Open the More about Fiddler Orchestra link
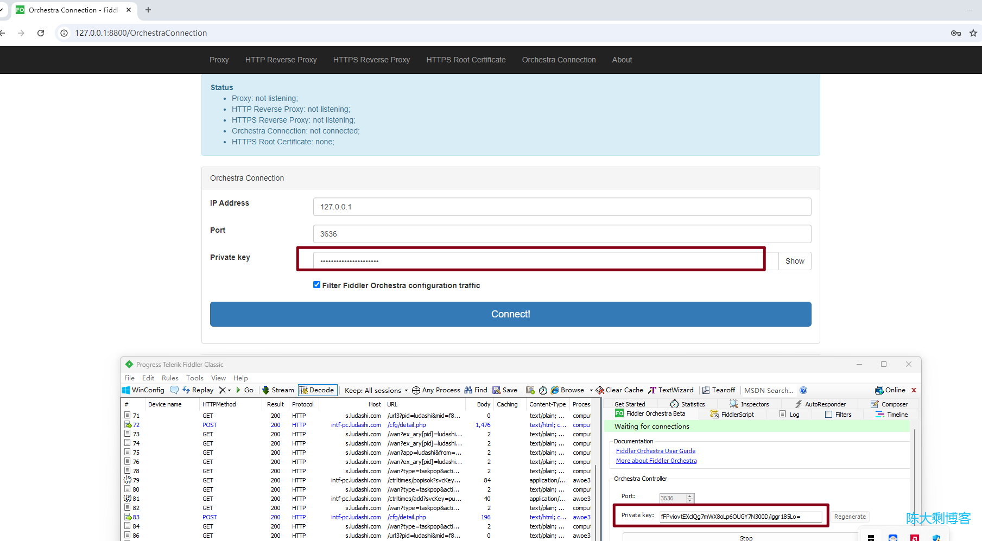The width and height of the screenshot is (982, 541). pos(656,461)
